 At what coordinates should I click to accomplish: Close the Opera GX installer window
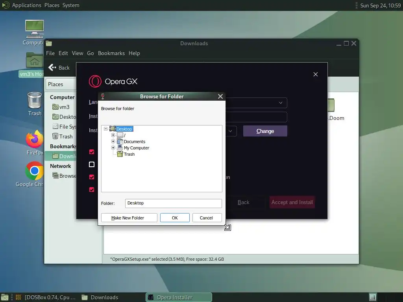[x=316, y=74]
